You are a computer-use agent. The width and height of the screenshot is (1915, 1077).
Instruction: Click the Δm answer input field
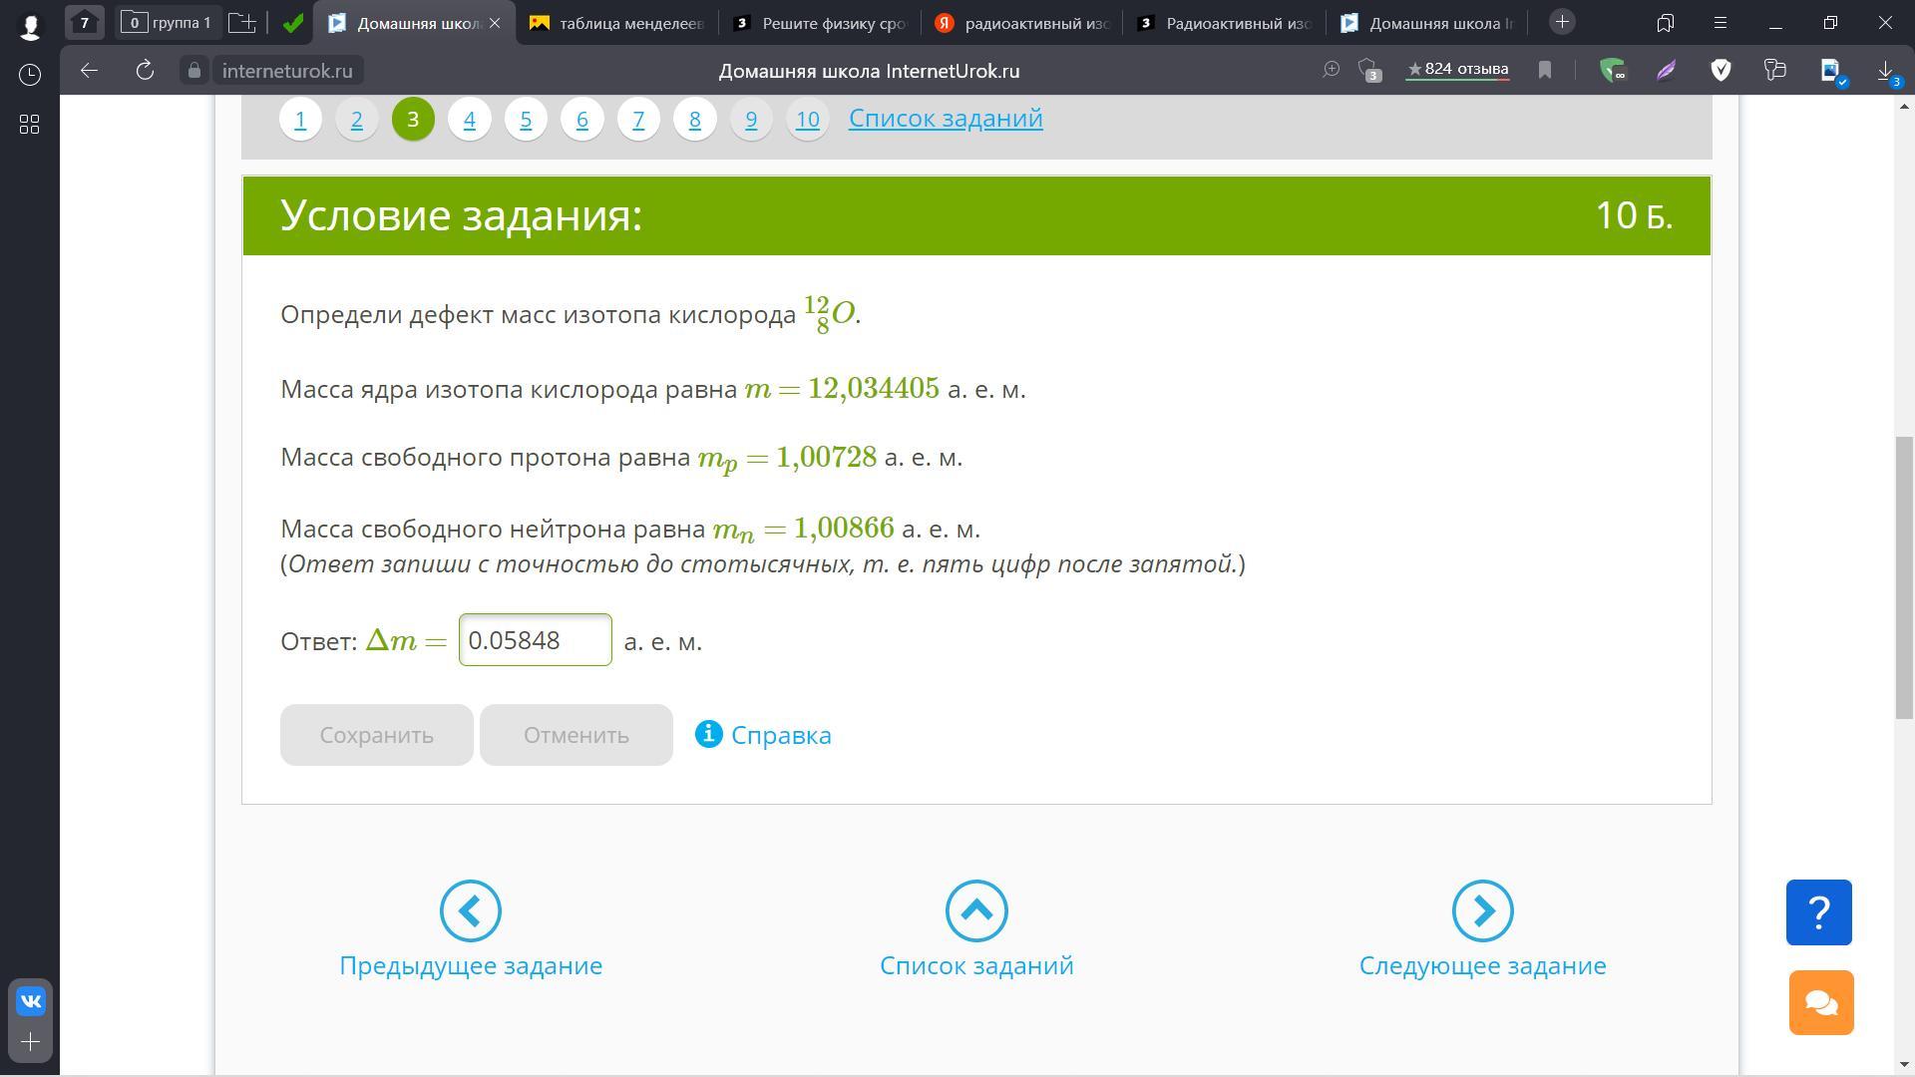pyautogui.click(x=535, y=640)
